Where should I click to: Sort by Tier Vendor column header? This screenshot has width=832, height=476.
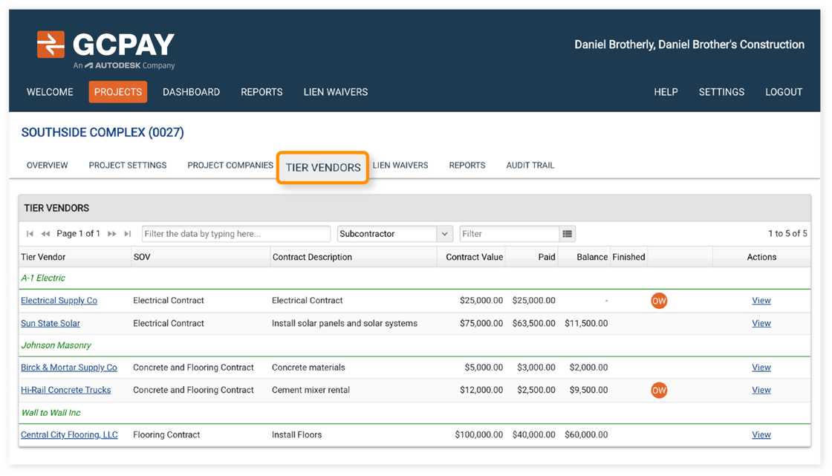43,257
